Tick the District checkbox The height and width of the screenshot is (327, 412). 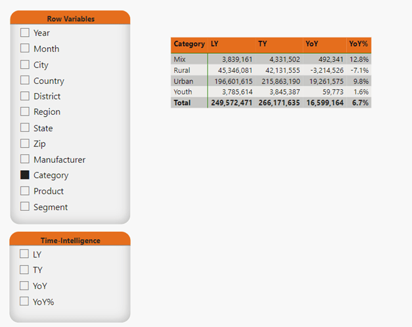tap(25, 97)
